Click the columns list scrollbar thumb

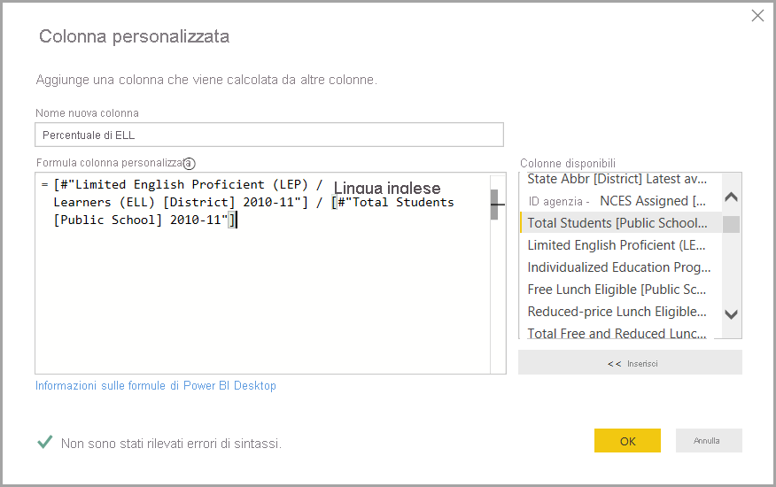tap(731, 223)
